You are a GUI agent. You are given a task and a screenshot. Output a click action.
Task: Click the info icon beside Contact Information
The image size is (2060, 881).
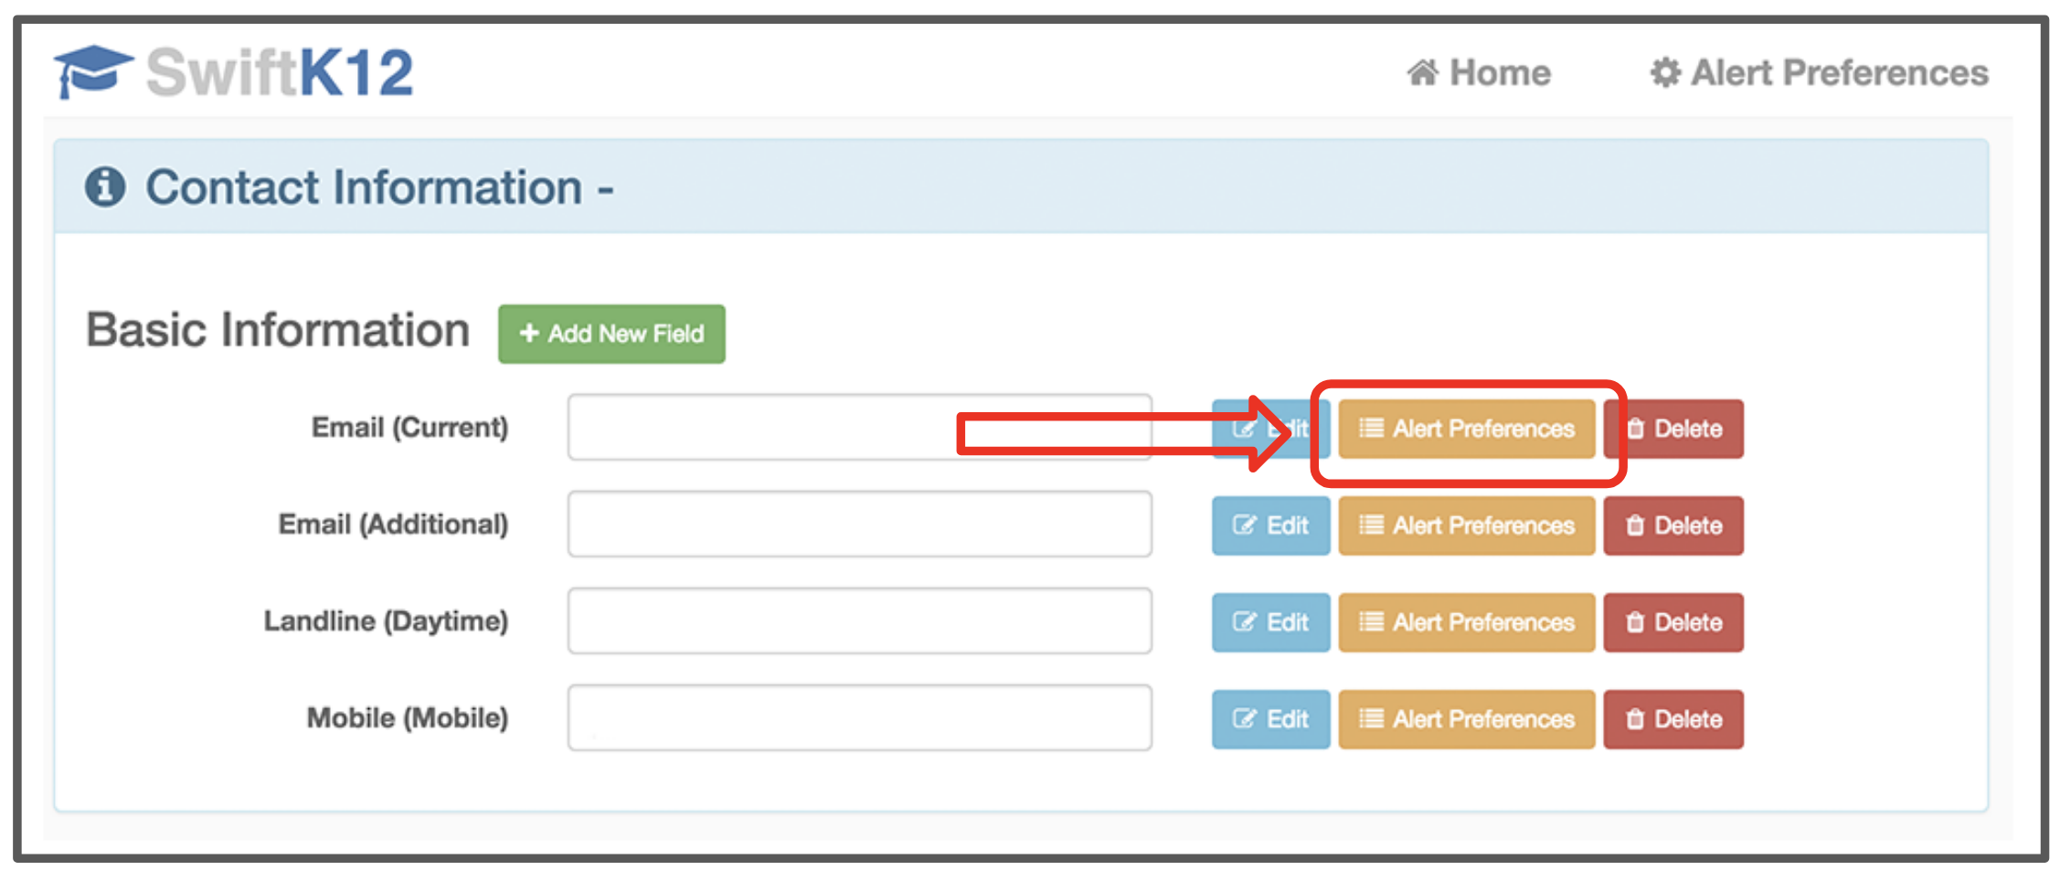[105, 187]
